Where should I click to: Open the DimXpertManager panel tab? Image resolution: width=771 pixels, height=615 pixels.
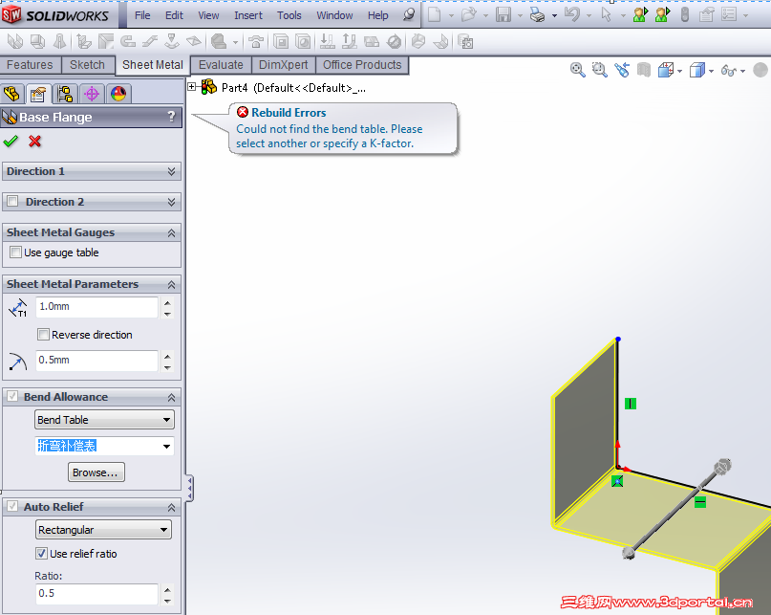click(x=92, y=94)
